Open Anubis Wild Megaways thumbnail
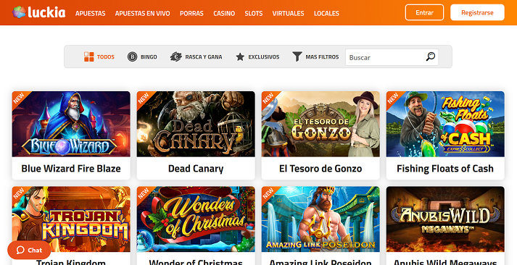517x265 pixels. pyautogui.click(x=445, y=219)
